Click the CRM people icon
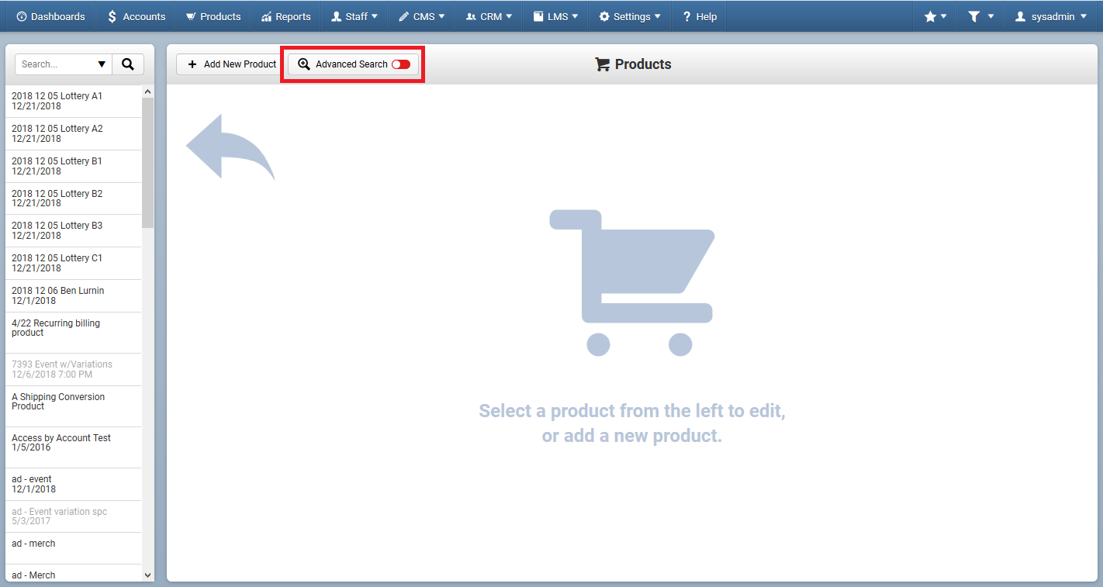The width and height of the screenshot is (1103, 587). click(x=471, y=16)
